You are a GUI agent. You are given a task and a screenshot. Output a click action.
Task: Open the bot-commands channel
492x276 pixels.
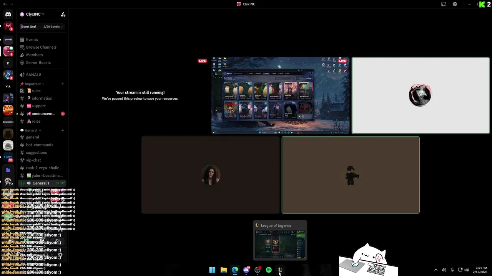coord(42,145)
